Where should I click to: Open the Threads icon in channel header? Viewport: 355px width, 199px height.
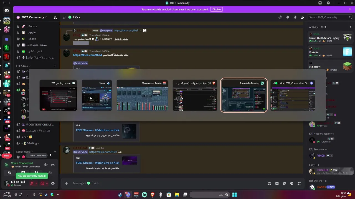pos(280,17)
